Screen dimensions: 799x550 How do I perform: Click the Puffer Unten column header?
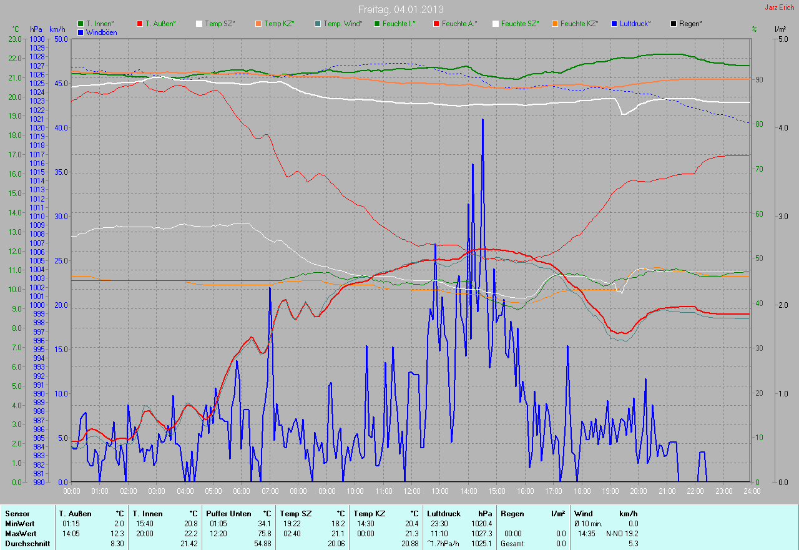[229, 514]
